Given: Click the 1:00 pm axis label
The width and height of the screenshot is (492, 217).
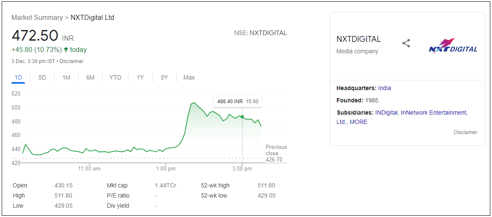Looking at the screenshot, I should 166,169.
